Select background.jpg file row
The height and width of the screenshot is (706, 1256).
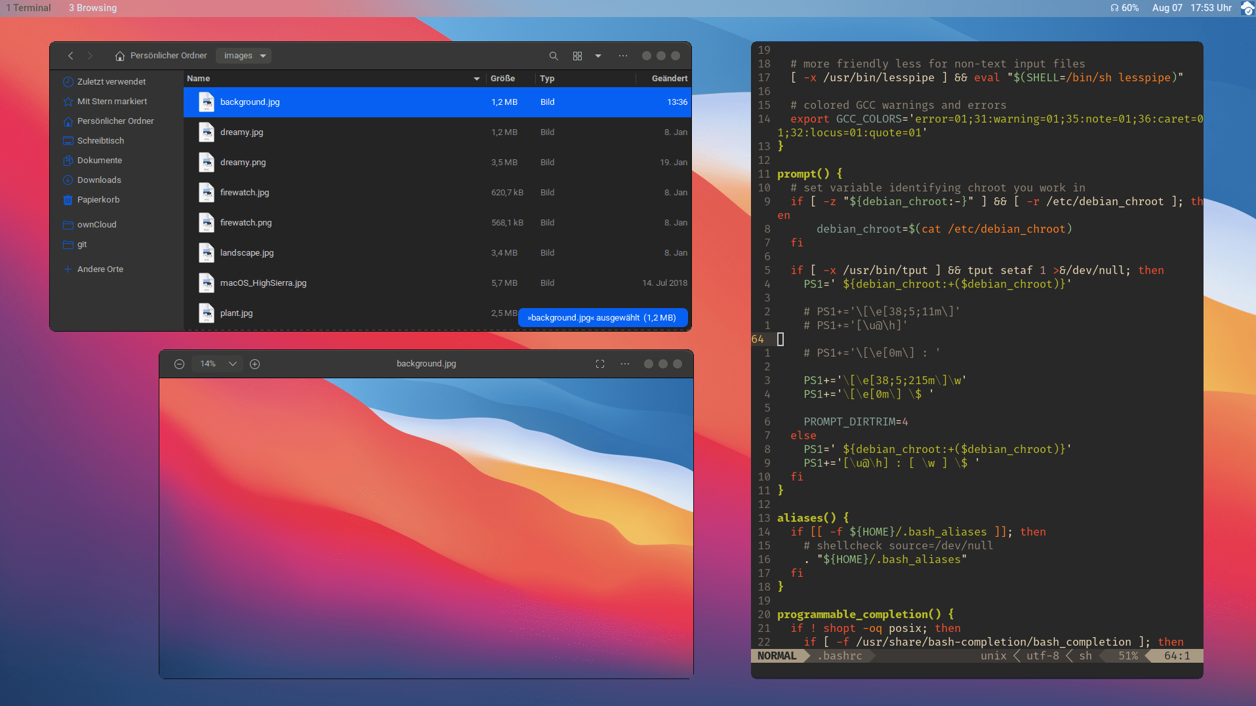click(437, 102)
